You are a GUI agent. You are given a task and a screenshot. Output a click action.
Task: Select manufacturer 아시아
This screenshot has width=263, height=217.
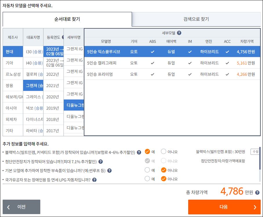(x=13, y=108)
